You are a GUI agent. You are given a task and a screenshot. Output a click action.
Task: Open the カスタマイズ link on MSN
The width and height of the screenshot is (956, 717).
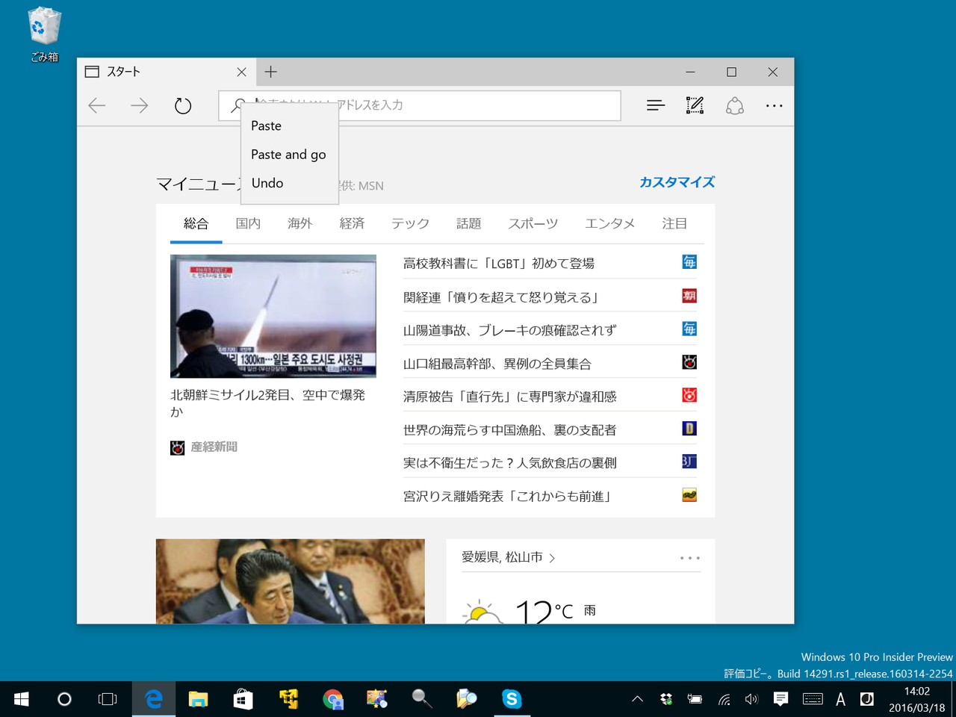coord(676,181)
